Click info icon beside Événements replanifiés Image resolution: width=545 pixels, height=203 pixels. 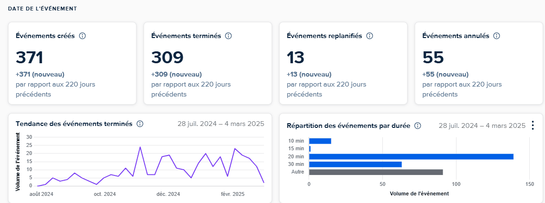(370, 36)
